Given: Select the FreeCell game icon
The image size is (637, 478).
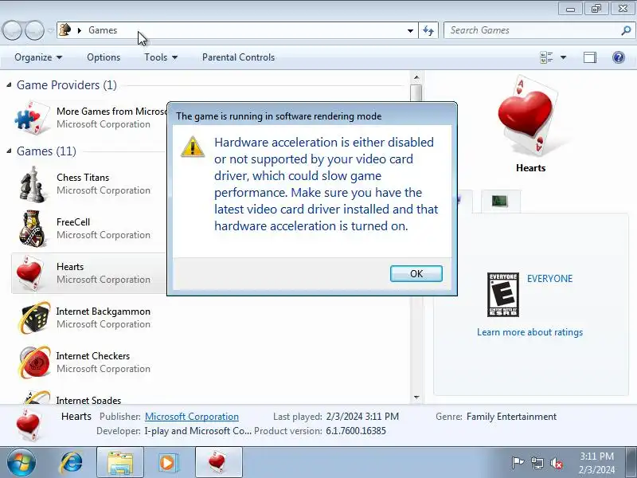Looking at the screenshot, I should tap(33, 229).
